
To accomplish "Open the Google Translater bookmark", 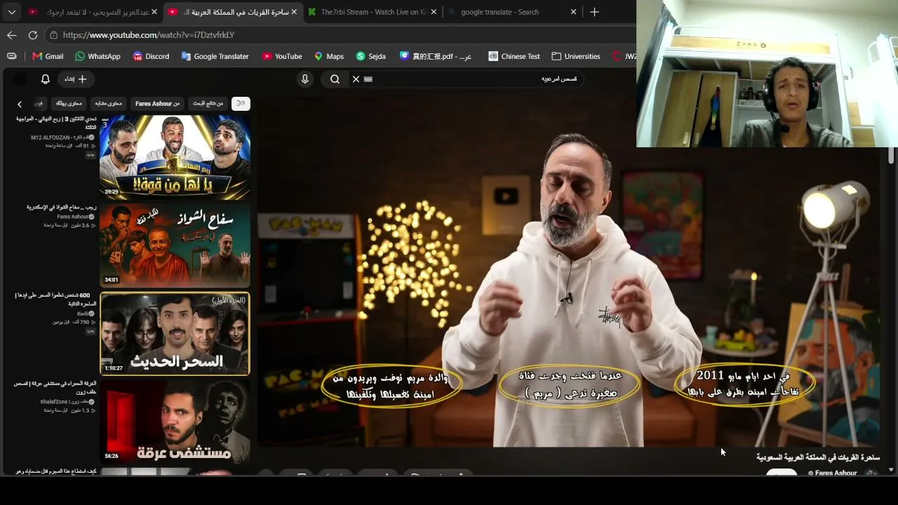I will [x=215, y=56].
